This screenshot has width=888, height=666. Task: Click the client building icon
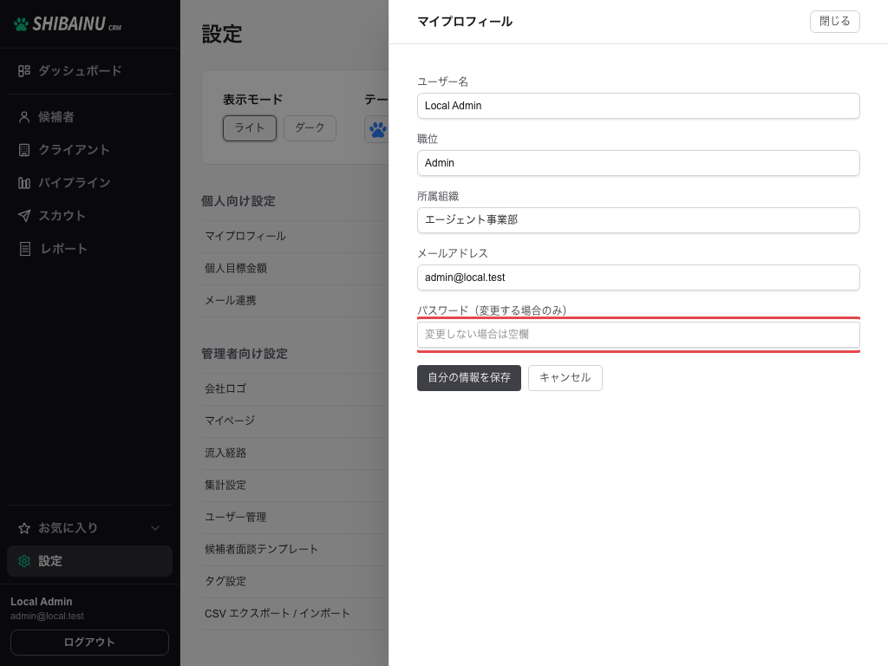[x=23, y=150]
